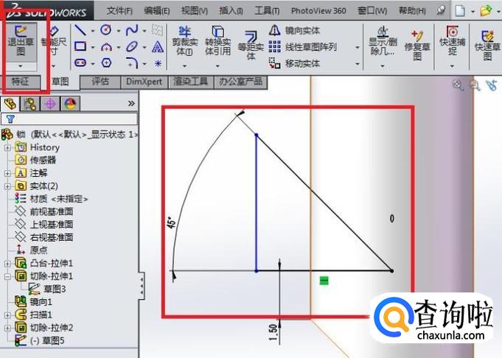Open Trim Entities dropdown arrow
This screenshot has width=502, height=358.
point(185,66)
